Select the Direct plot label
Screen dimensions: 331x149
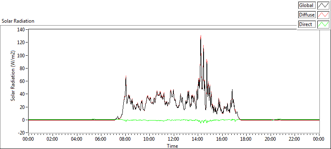point(307,24)
